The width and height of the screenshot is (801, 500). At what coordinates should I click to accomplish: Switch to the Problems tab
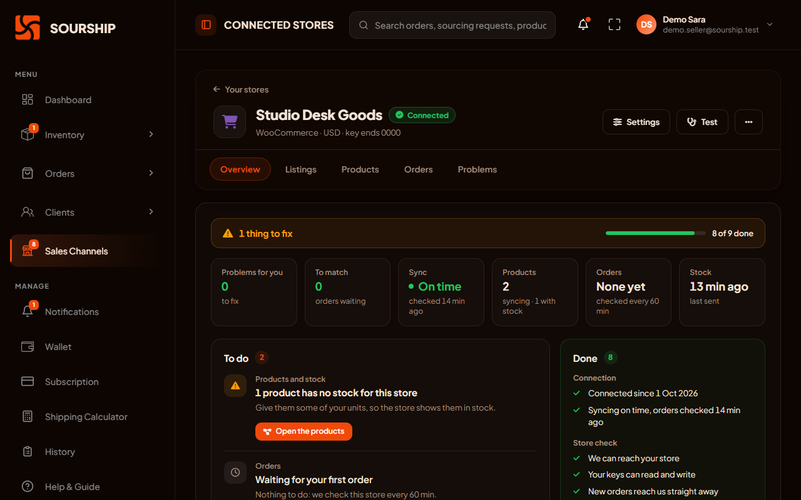[x=477, y=169]
